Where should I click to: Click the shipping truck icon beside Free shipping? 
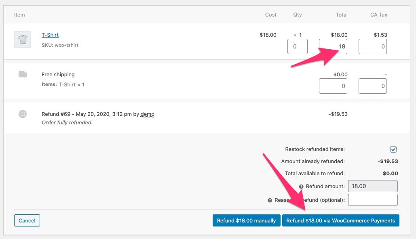point(22,74)
